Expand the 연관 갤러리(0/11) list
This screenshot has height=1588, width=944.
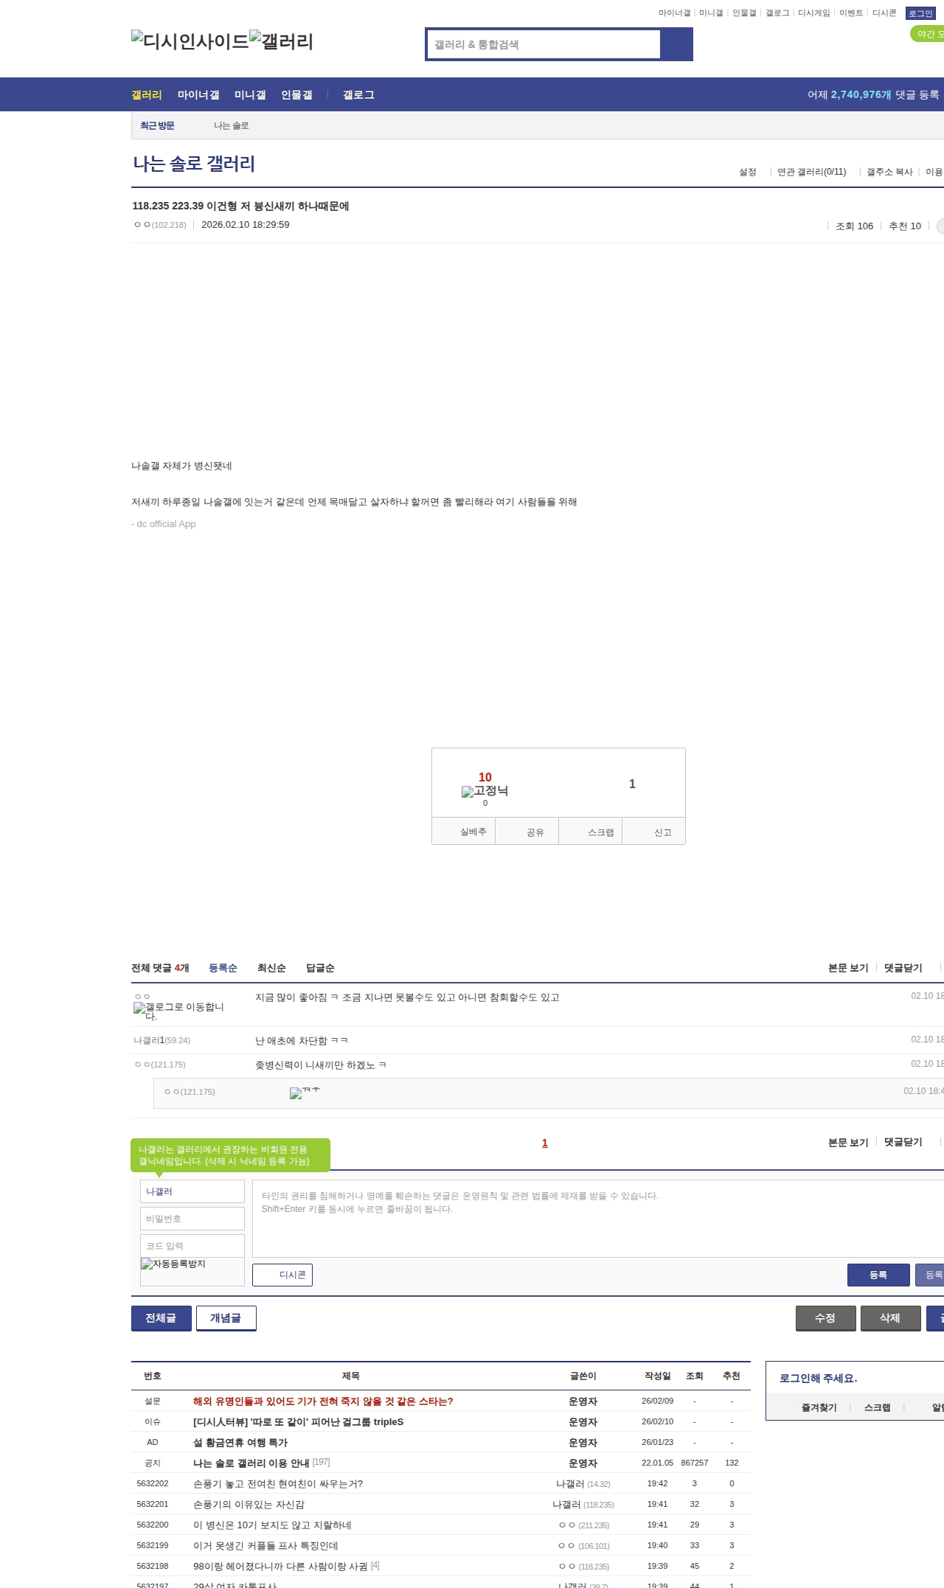(811, 172)
